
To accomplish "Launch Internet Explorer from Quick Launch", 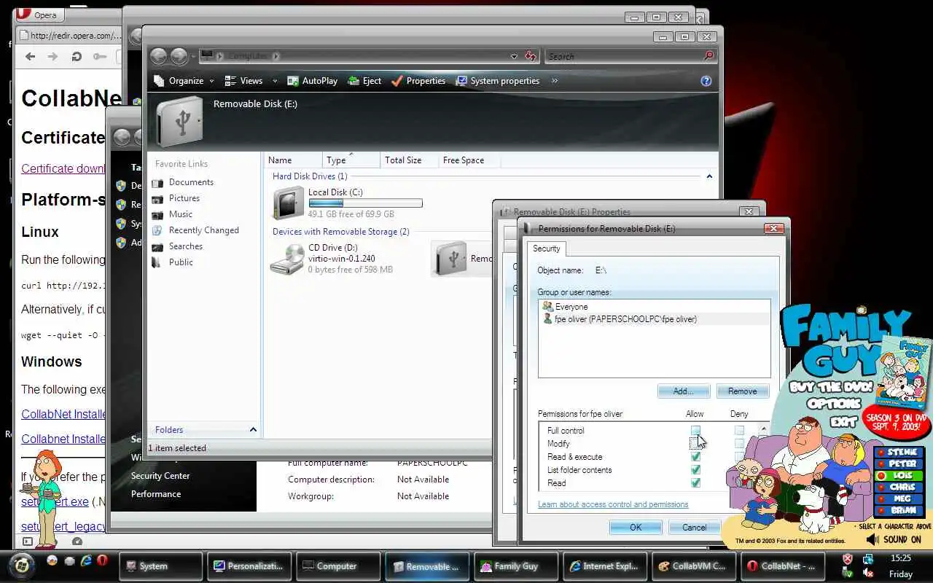I will (x=86, y=560).
